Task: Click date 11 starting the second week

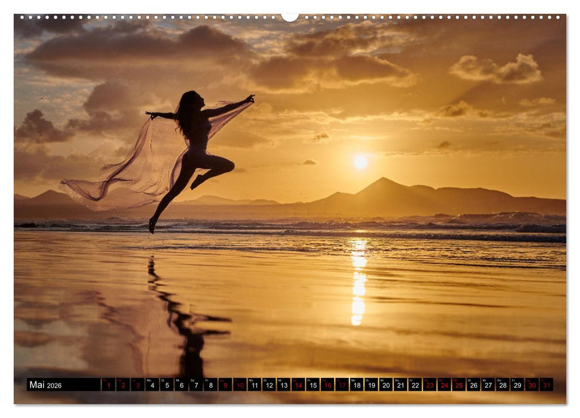Action: (254, 385)
